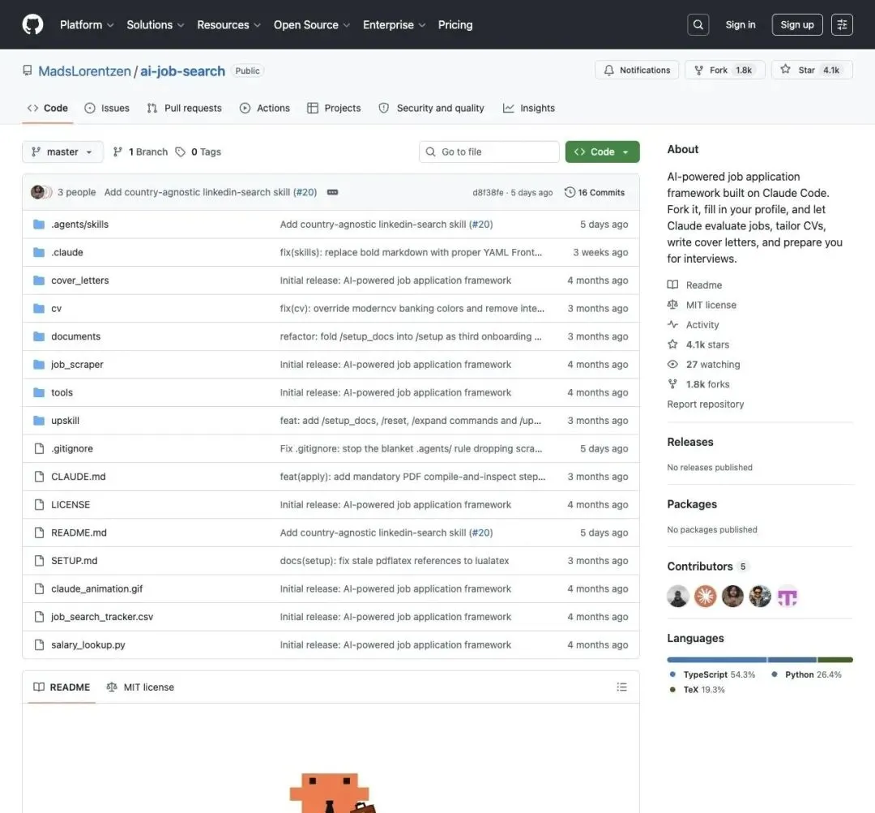Open the 16 Commits history icon
Screen dimensions: 875x813
pyautogui.click(x=570, y=192)
